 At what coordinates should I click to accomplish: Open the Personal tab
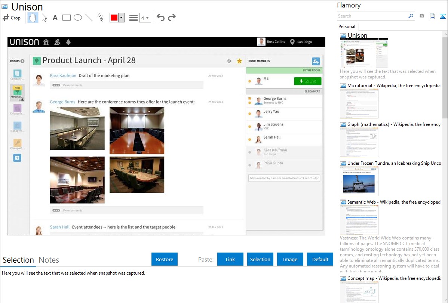(347, 27)
